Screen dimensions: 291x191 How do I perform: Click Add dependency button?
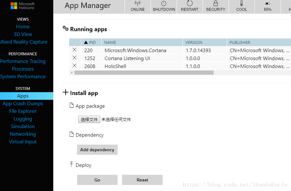[x=97, y=150]
